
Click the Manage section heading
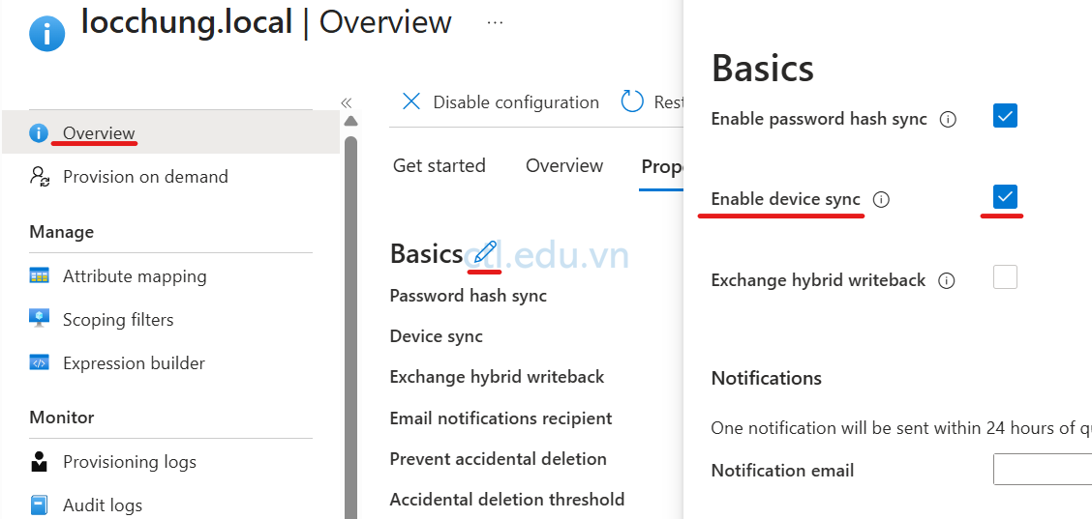click(x=61, y=232)
